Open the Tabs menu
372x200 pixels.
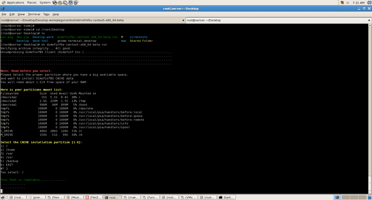pos(46,14)
